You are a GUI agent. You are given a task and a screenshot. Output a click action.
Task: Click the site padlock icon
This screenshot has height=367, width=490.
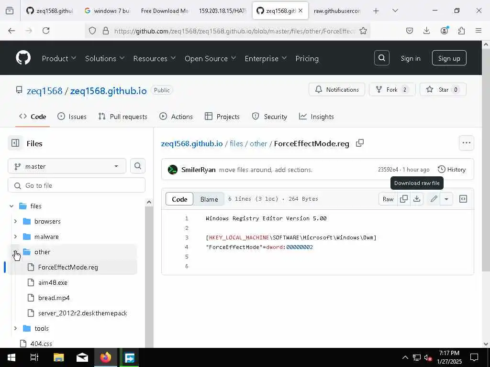click(106, 31)
